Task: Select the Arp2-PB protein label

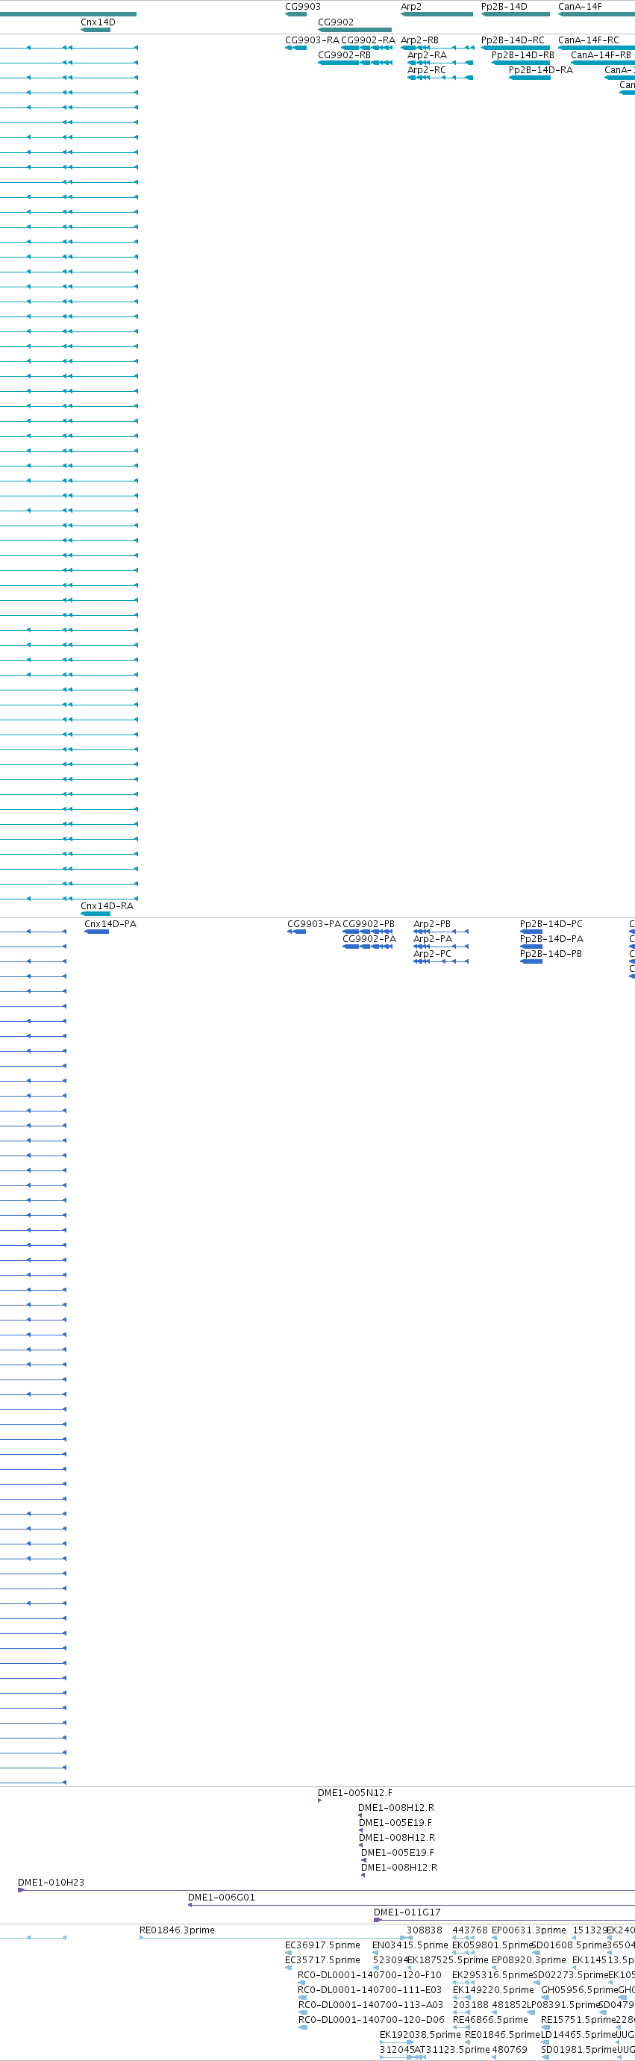Action: tap(432, 924)
